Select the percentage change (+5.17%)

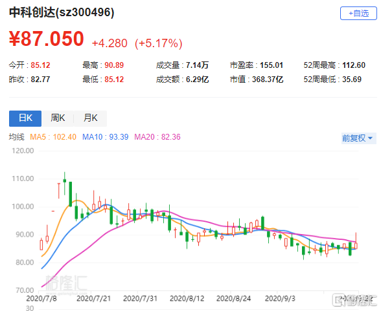[159, 43]
